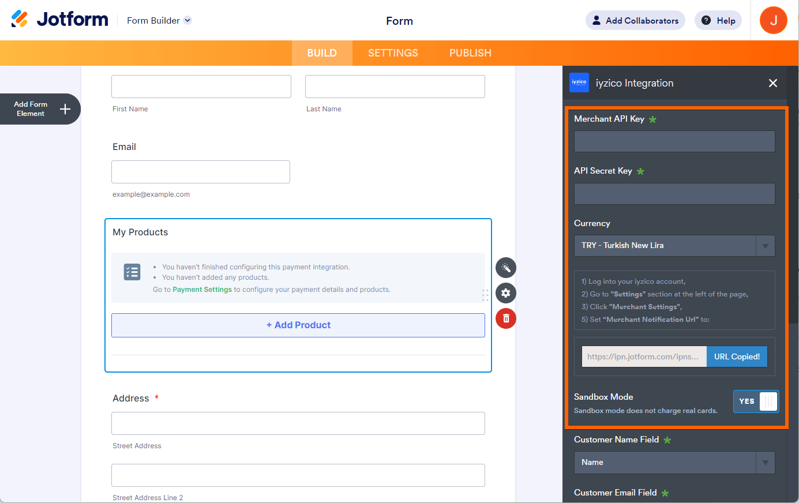Switch to the SETTINGS tab

click(393, 53)
